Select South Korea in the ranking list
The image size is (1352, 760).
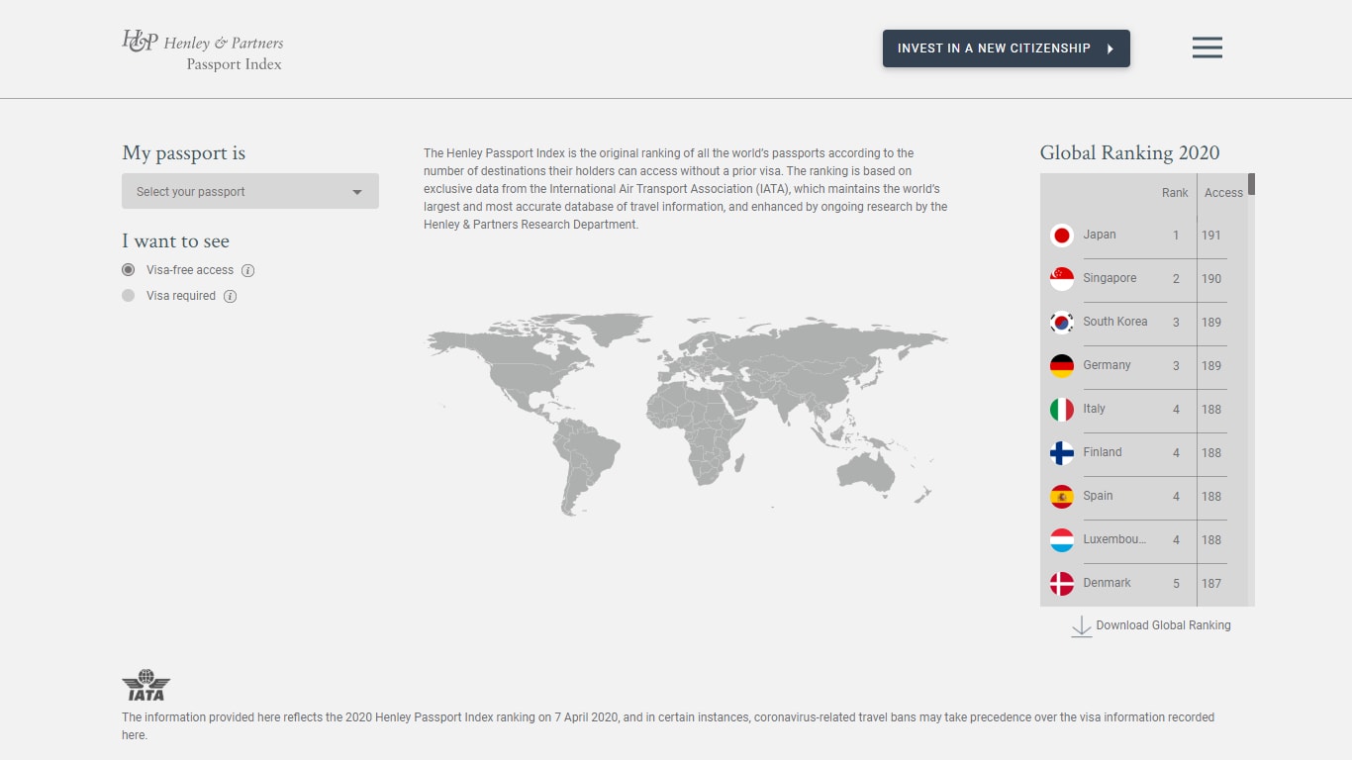click(x=1138, y=323)
